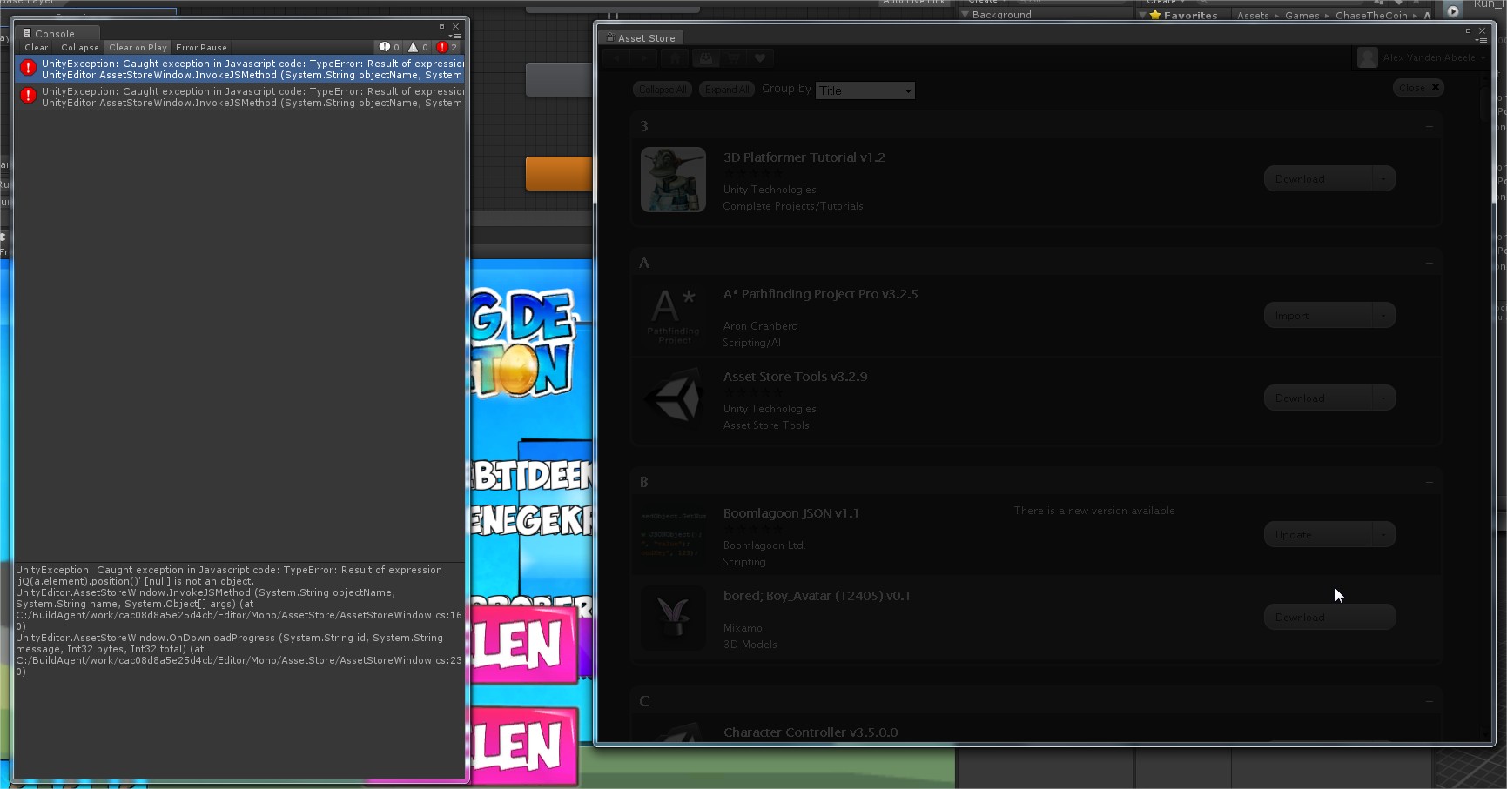The width and height of the screenshot is (1507, 789).
Task: Collapse the 'C' asset group
Action: (x=1429, y=702)
